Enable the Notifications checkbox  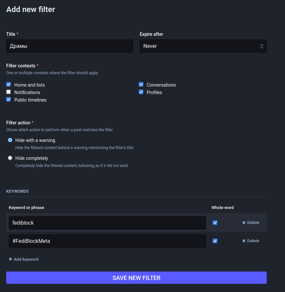coord(8,92)
